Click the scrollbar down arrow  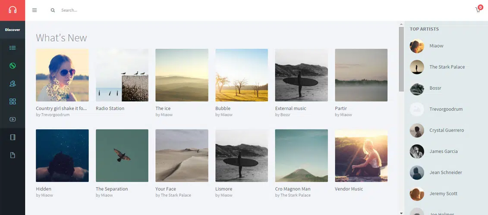pyautogui.click(x=401, y=212)
